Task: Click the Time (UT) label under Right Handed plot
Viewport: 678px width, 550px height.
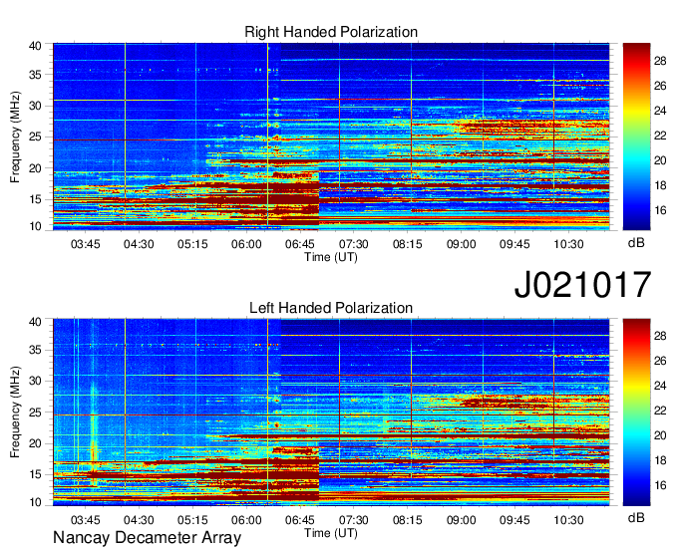Action: tap(331, 257)
